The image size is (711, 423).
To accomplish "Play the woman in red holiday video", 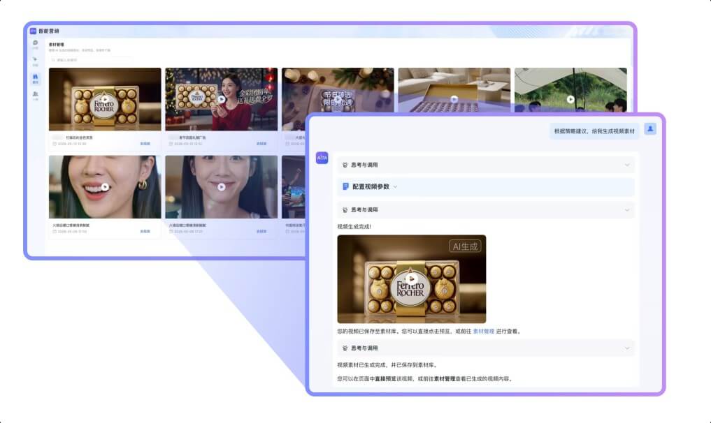I will point(222,99).
